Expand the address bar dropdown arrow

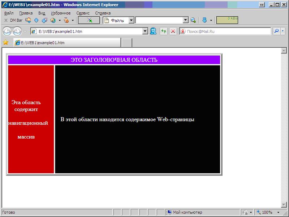coord(145,31)
